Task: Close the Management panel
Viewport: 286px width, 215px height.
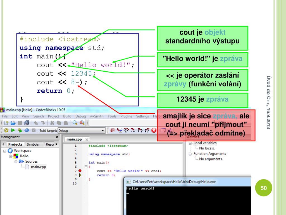Action: tap(57, 137)
